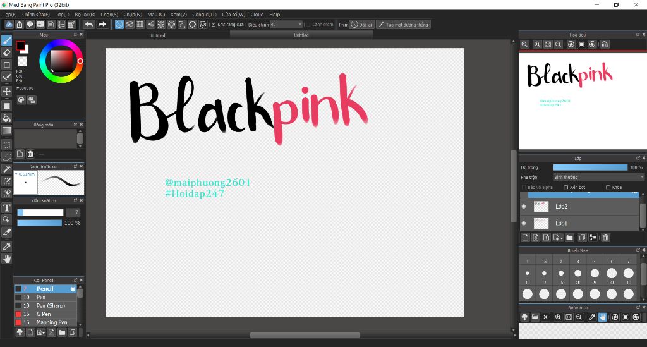Select the rectangular Selection tool

(6, 145)
